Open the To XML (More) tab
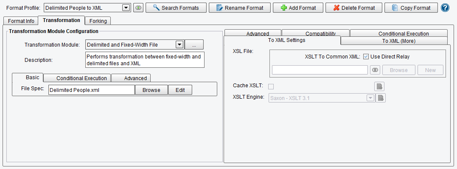Image resolution: width=457 pixels, height=169 pixels. 398,41
